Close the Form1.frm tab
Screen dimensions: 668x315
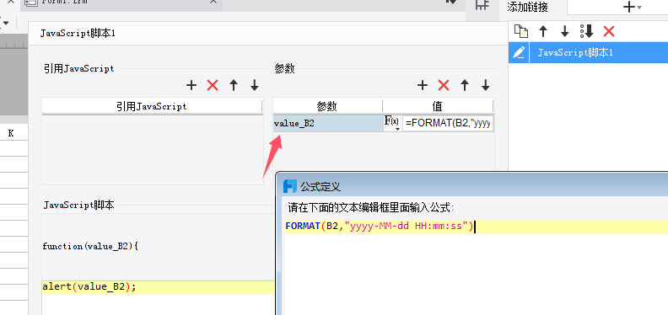coord(213,3)
